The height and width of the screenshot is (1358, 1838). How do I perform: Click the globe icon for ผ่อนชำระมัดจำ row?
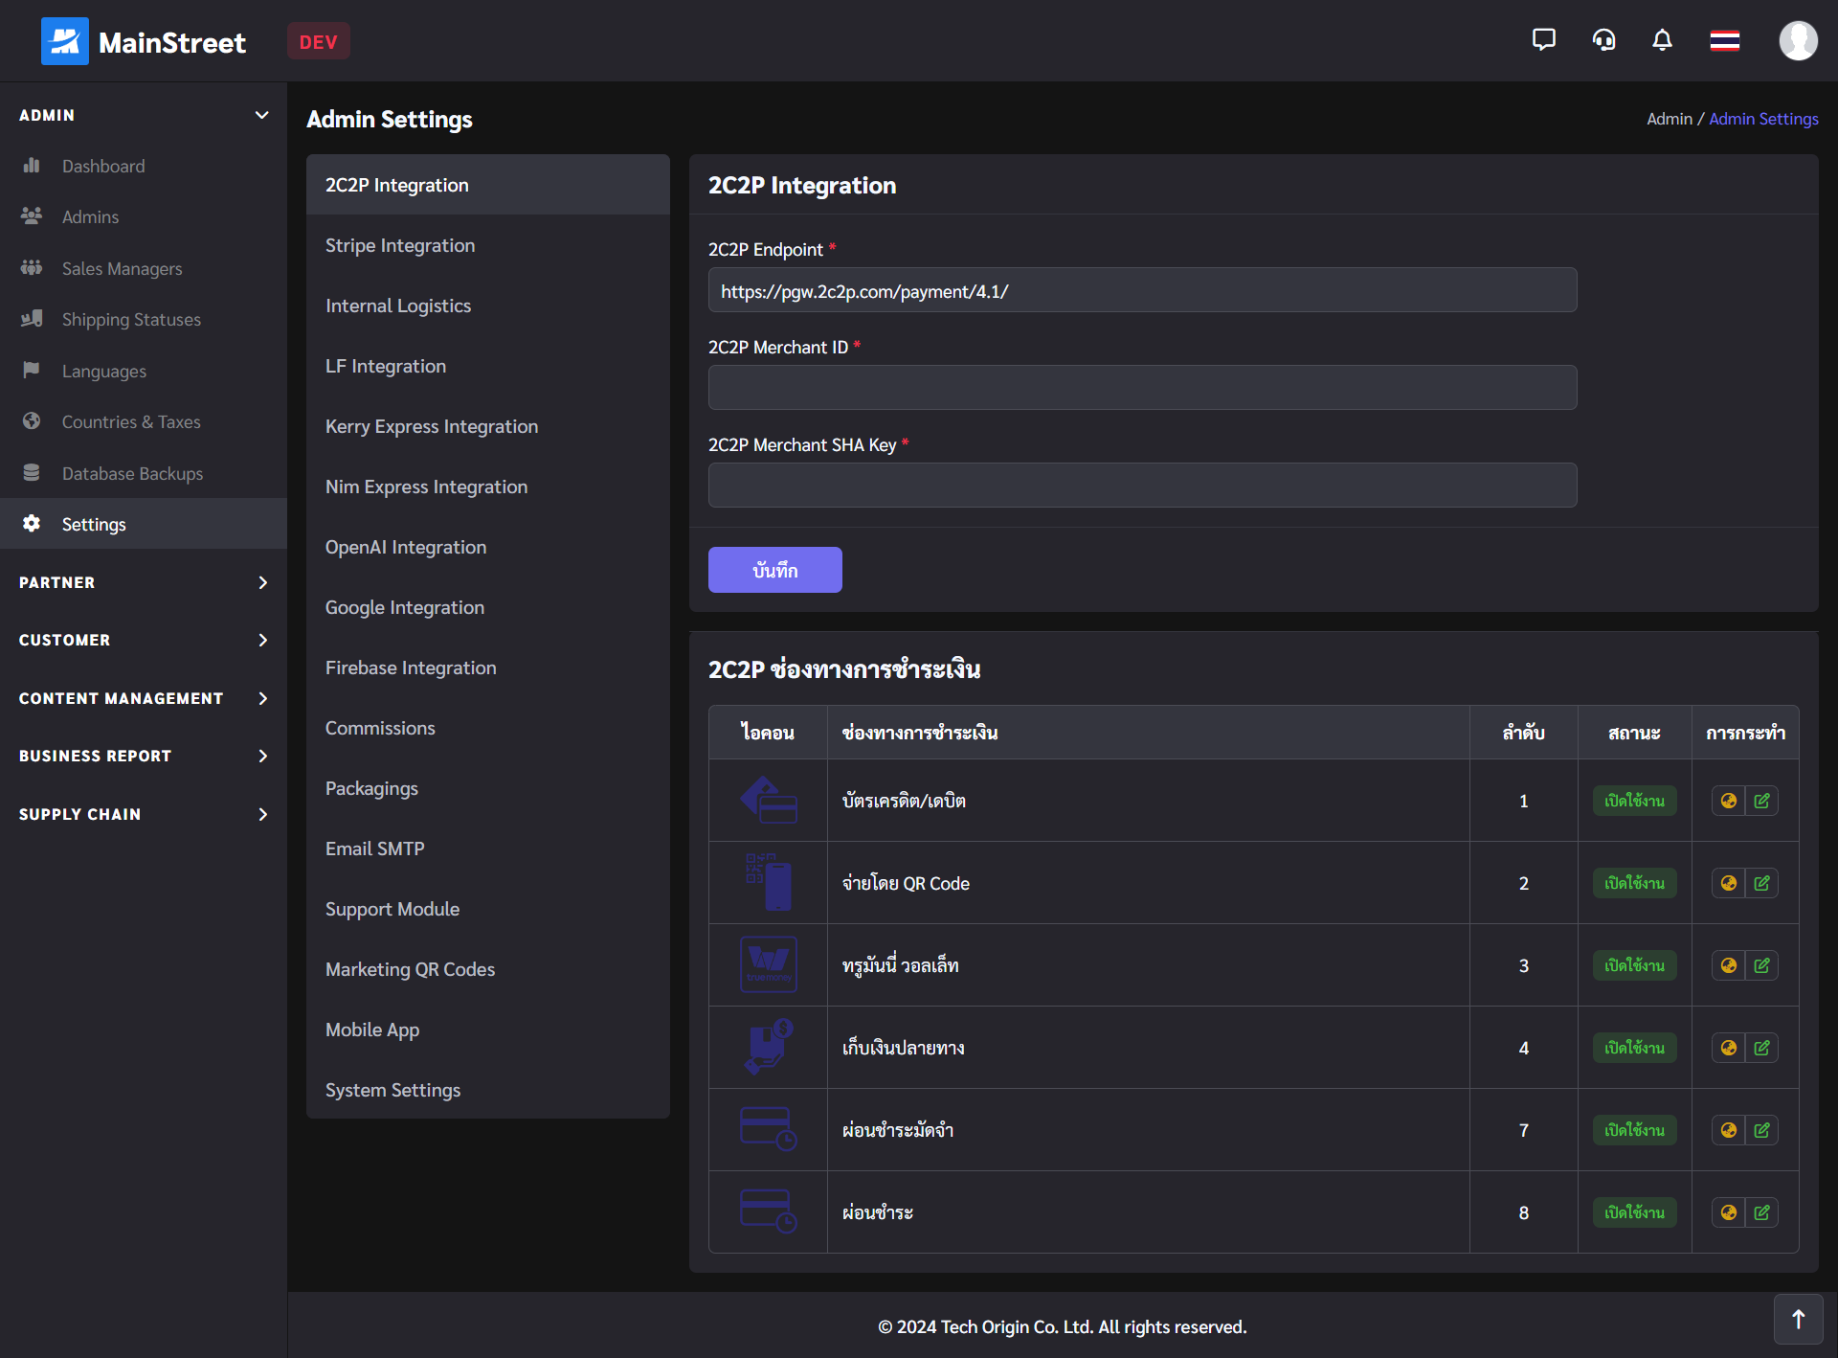pyautogui.click(x=1729, y=1130)
